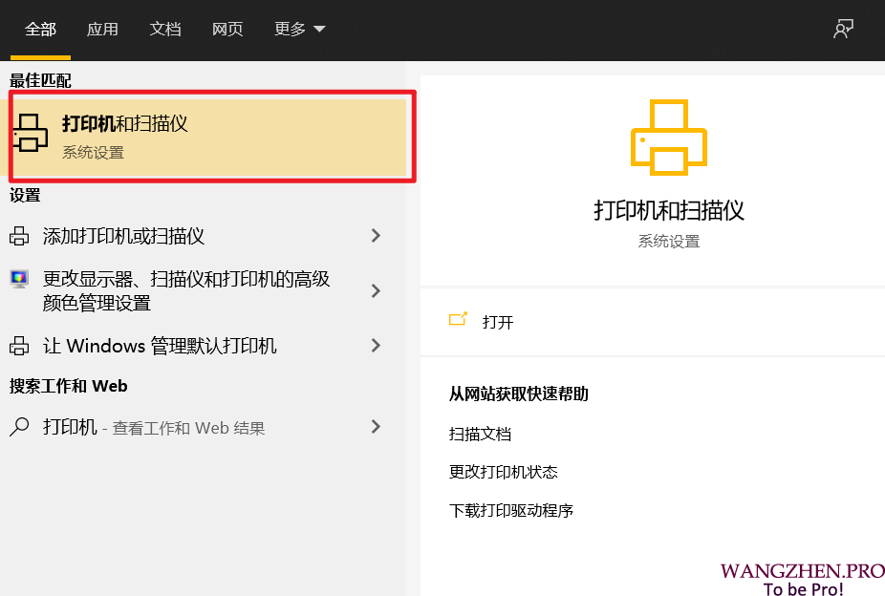The height and width of the screenshot is (596, 885).
Task: Expand the 添加打印机或扫描仪 result arrow
Action: (376, 236)
